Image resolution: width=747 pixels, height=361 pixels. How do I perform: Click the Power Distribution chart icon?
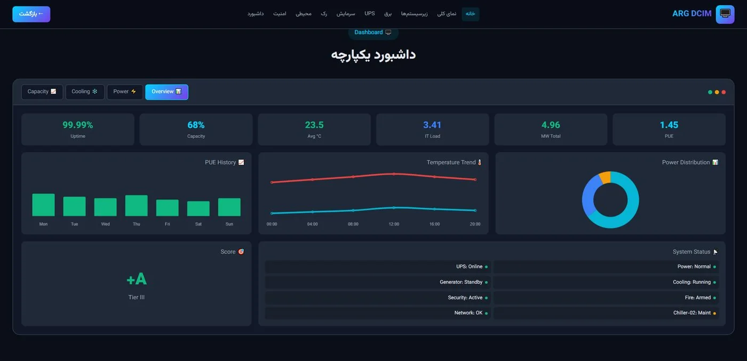[715, 162]
